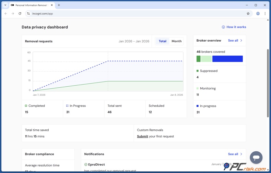Click the Submit custom removal link
This screenshot has height=173, width=271.
coord(142,137)
